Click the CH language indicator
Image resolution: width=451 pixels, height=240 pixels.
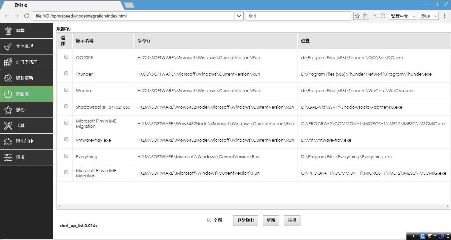click(415, 236)
